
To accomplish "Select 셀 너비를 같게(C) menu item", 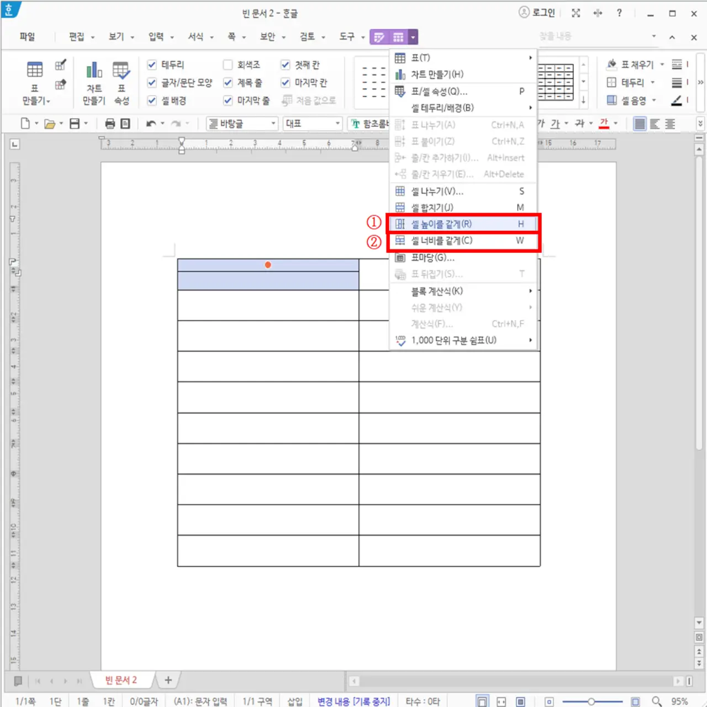I will point(464,241).
